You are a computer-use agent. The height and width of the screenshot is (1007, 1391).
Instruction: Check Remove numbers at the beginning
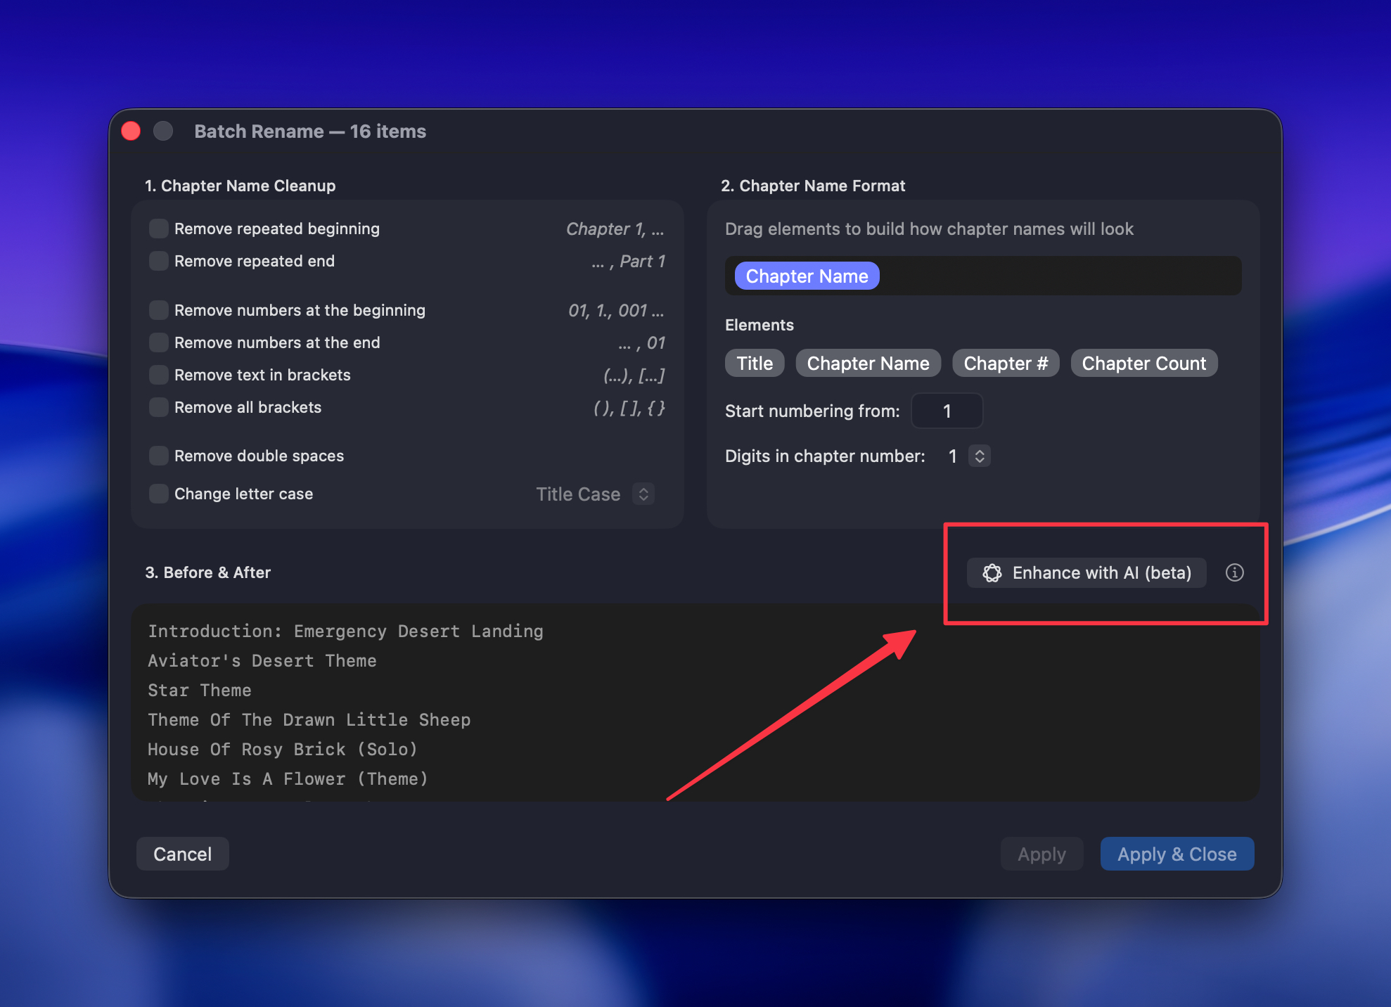pos(159,310)
